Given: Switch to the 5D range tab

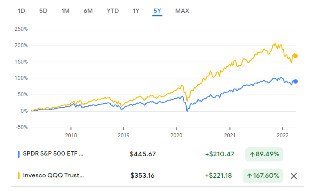Looking at the screenshot, I should [43, 11].
